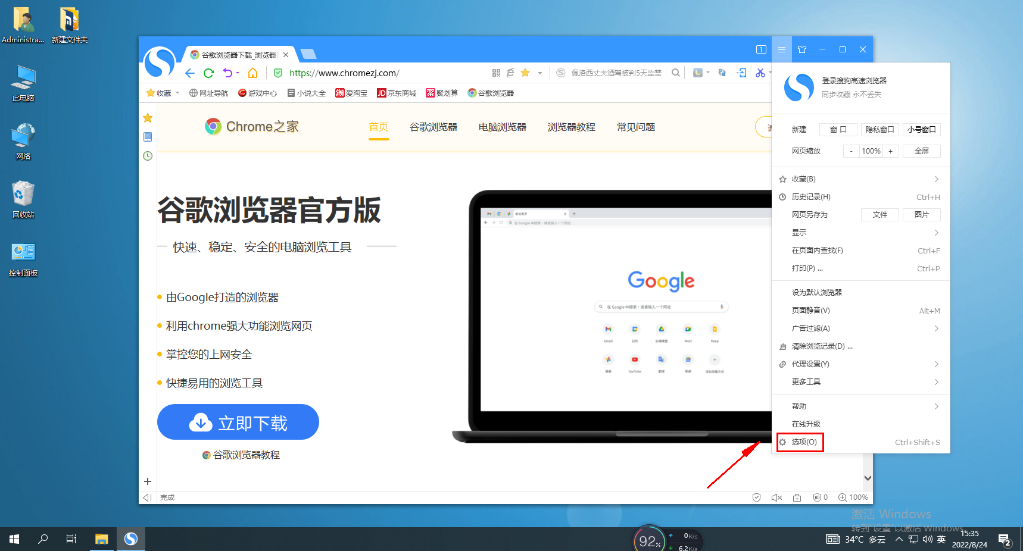Click ad-block counter in status bar

(821, 497)
